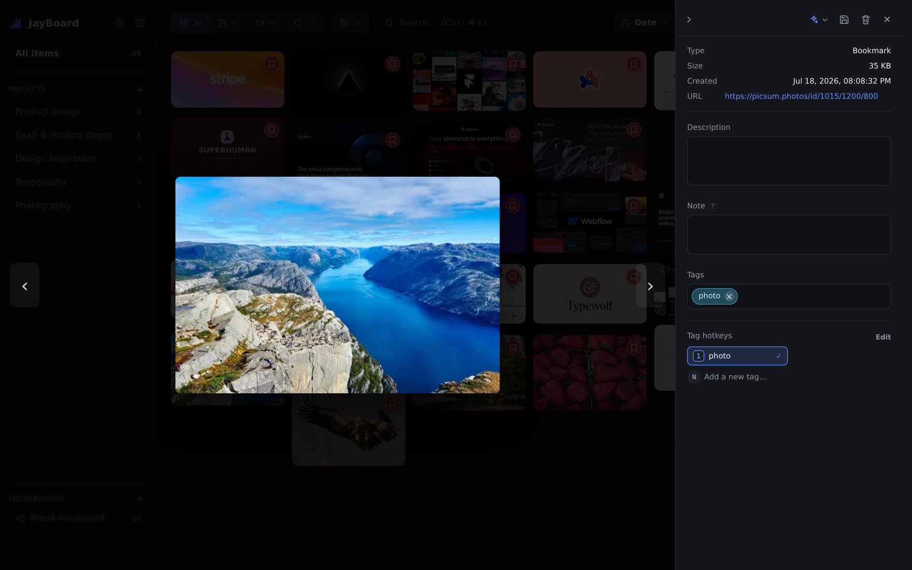
Task: Open the Superhuman bookmark card
Action: click(227, 148)
